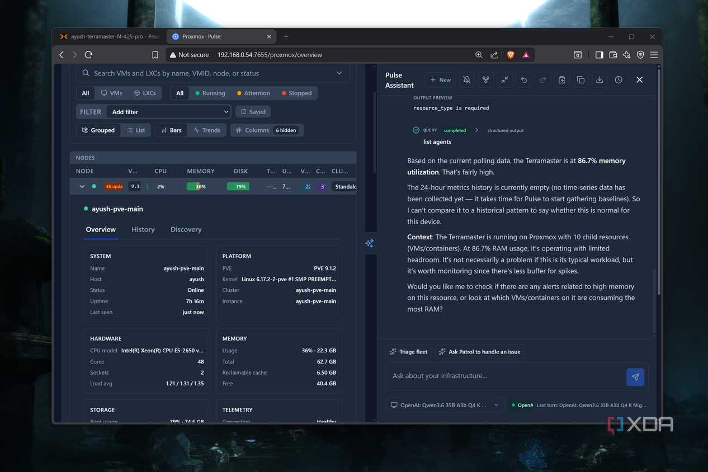Switch to List view
Screen dimensions: 708x472
tap(135, 130)
